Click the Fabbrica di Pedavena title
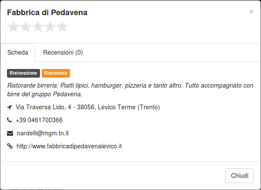The image size is (261, 190). (47, 13)
